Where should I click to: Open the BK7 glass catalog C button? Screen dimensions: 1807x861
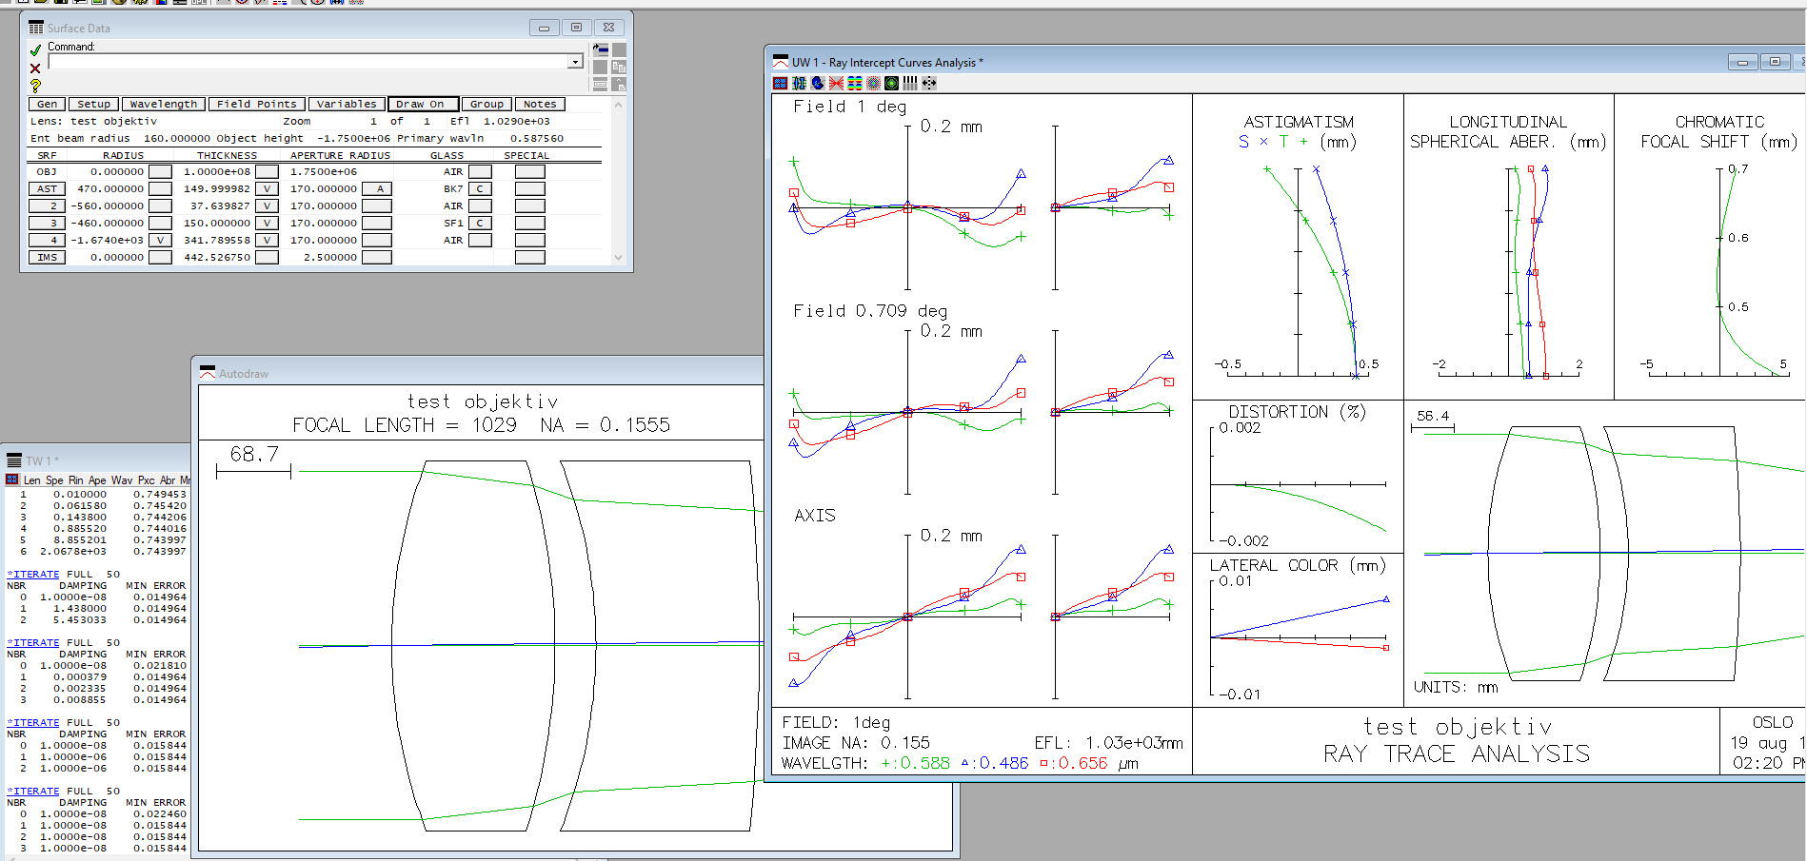coord(480,189)
